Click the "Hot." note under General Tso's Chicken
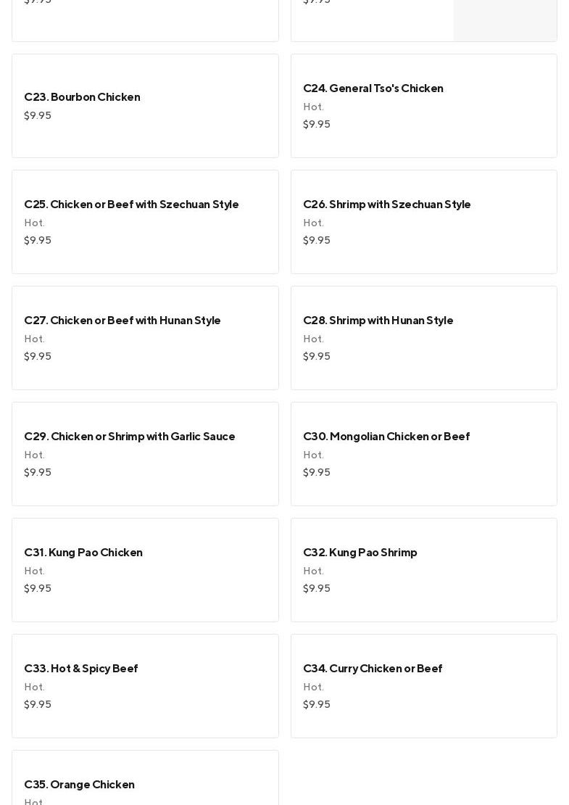The width and height of the screenshot is (569, 805). click(x=313, y=107)
